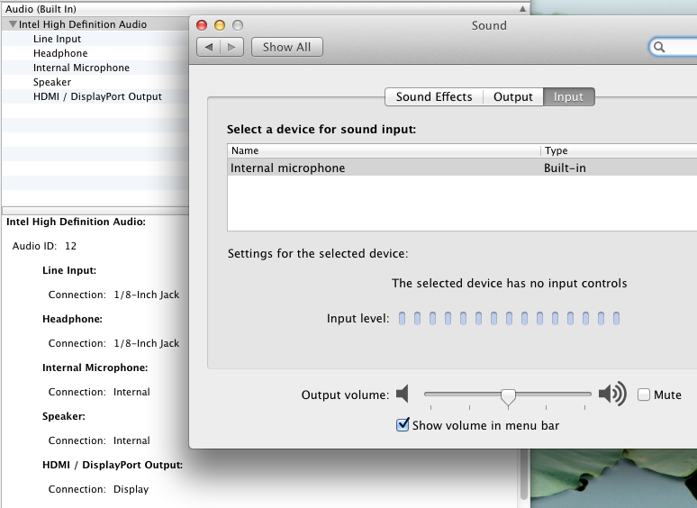Image resolution: width=697 pixels, height=508 pixels.
Task: Select Internal microphone in device list
Action: (288, 168)
